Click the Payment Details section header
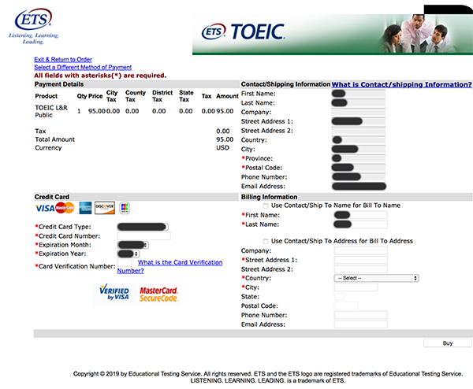 click(x=59, y=84)
